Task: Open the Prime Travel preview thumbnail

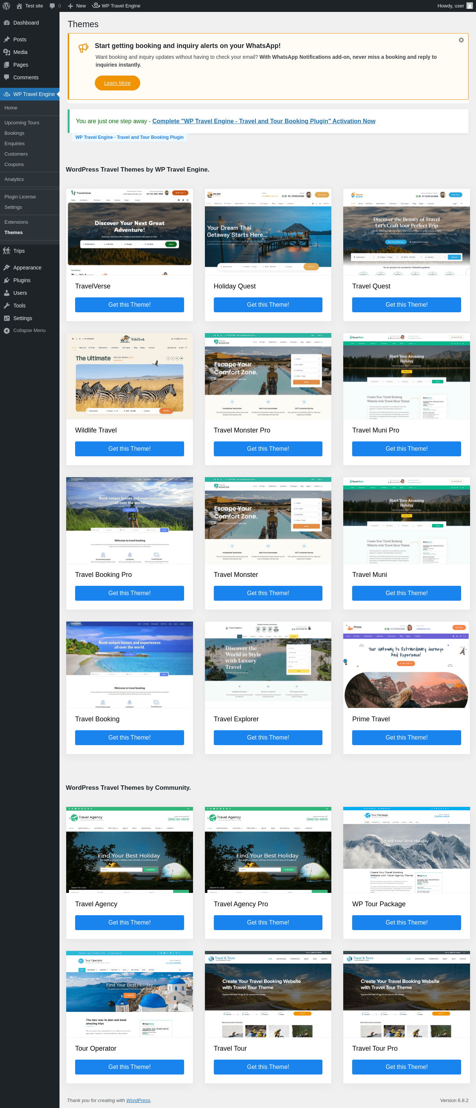Action: coord(406,665)
